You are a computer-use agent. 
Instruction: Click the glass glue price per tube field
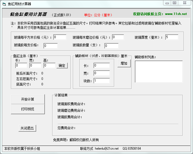coord(50,46)
